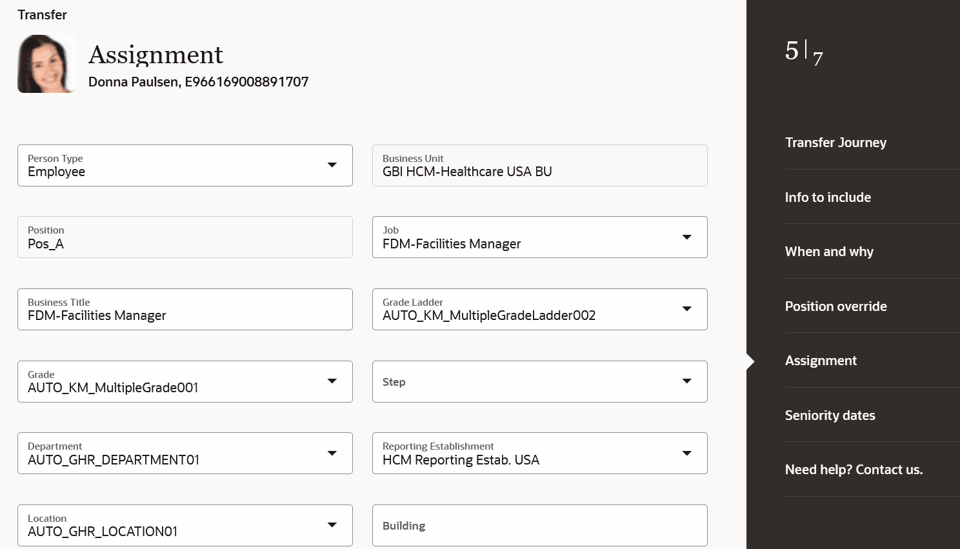This screenshot has height=549, width=960.
Task: Navigate to the When and why step
Action: point(829,252)
